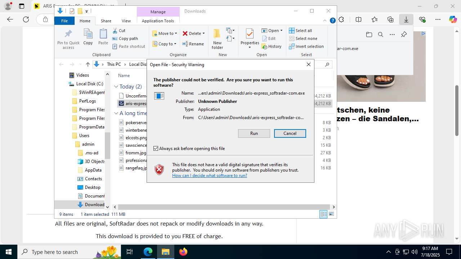Click the Windows Start button
This screenshot has width=461, height=259.
[9, 252]
